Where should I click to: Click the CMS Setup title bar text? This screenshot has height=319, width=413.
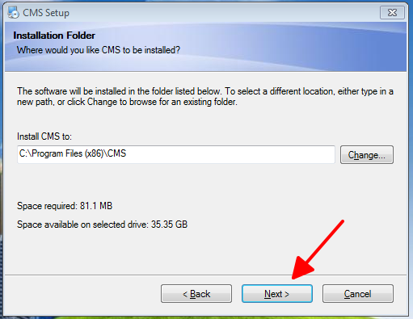(46, 13)
